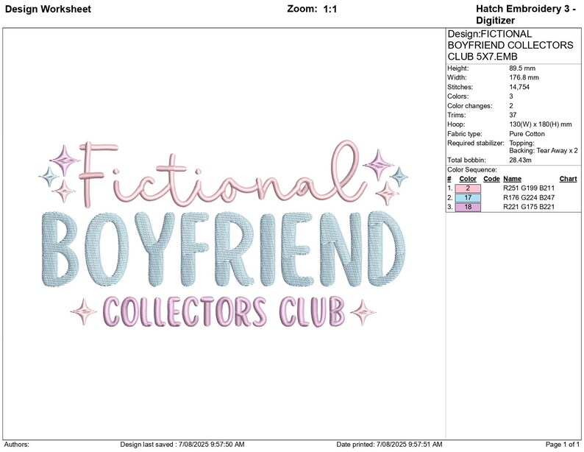Click the 'Topping:' text
Screen dimensions: 584x452
pyautogui.click(x=521, y=143)
